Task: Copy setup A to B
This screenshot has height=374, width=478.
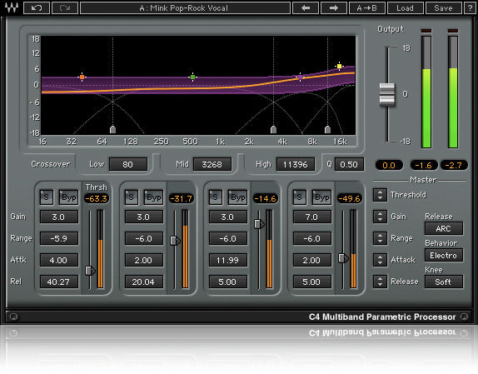Action: point(367,8)
